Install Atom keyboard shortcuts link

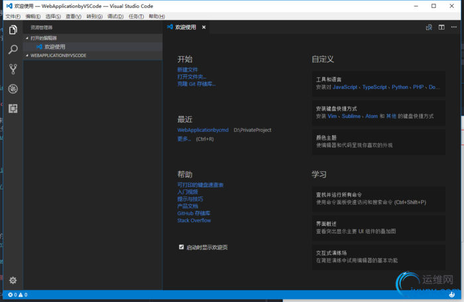pyautogui.click(x=371, y=117)
